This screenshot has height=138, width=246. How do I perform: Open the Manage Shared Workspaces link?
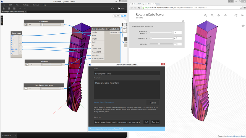[x=104, y=102]
